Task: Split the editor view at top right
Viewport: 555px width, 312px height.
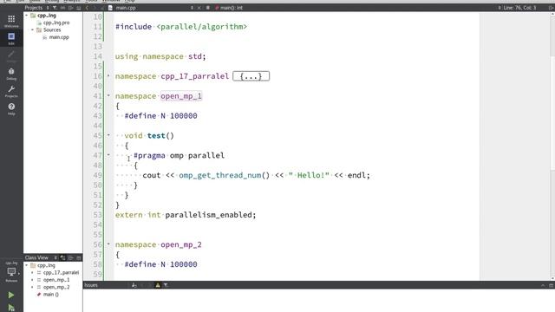Action: point(551,8)
